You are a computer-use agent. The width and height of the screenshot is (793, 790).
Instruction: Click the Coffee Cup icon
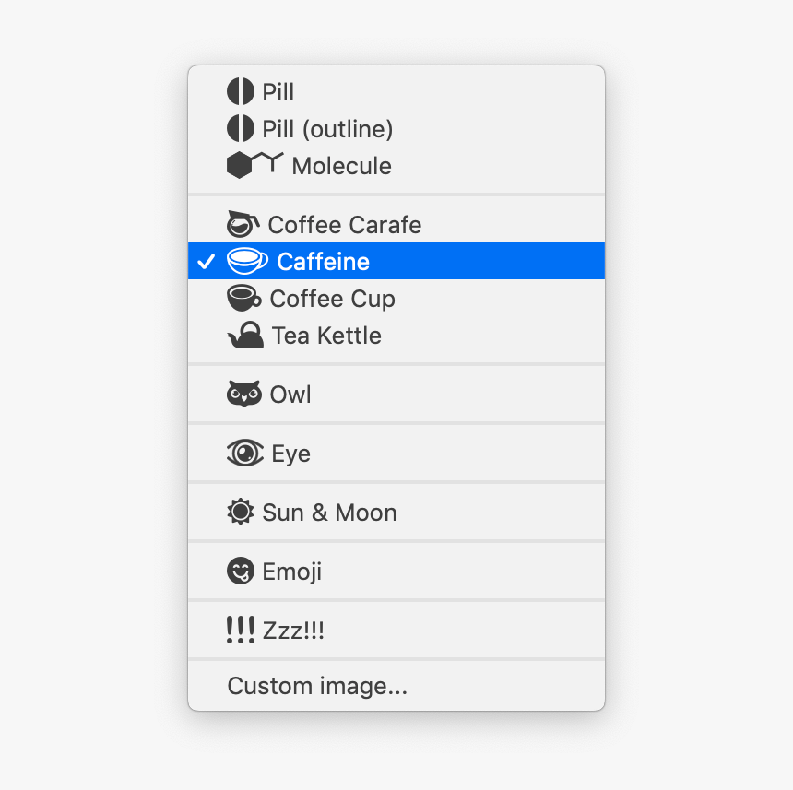tap(244, 298)
